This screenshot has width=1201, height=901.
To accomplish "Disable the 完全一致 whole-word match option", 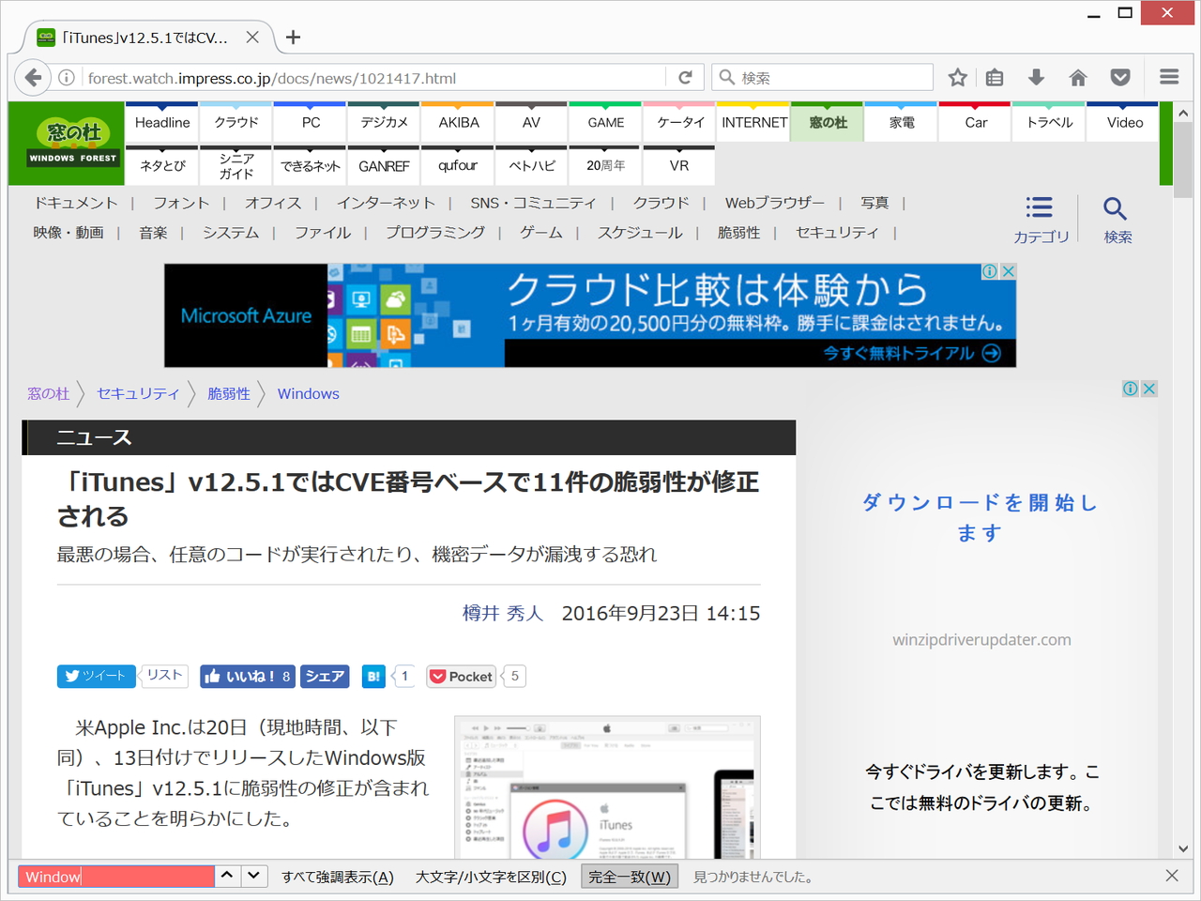I will pyautogui.click(x=629, y=876).
